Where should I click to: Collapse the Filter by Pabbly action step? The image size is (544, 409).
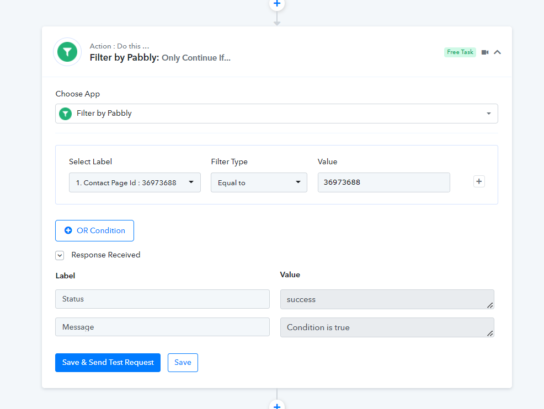click(497, 52)
